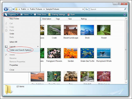This screenshot has width=132, height=99.
Task: Open the Organize menu button
Action: point(11,15)
